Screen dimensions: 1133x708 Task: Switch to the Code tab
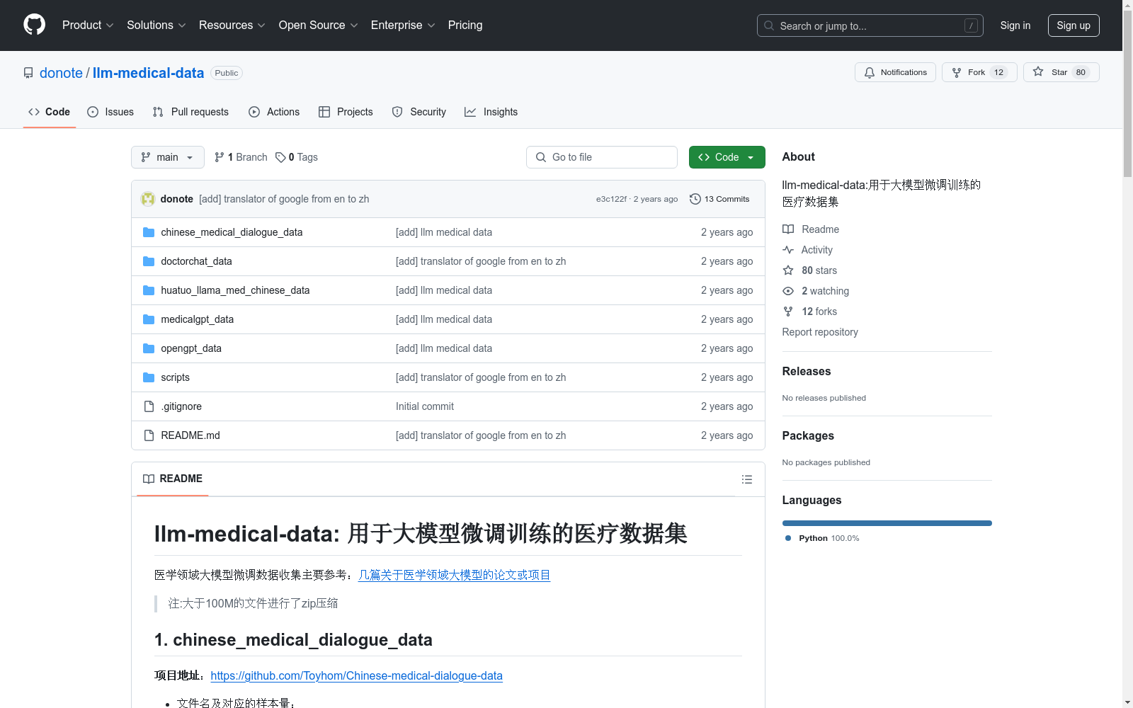tap(50, 112)
